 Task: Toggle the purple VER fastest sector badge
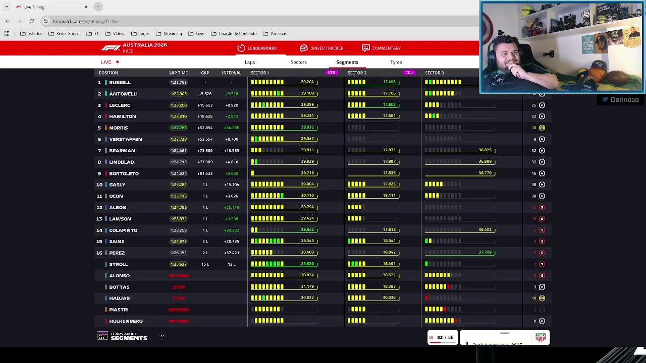click(x=332, y=73)
